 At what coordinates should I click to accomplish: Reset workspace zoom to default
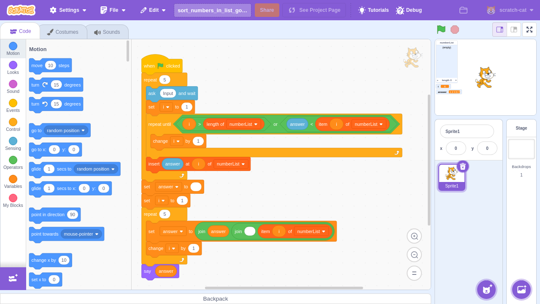(414, 273)
